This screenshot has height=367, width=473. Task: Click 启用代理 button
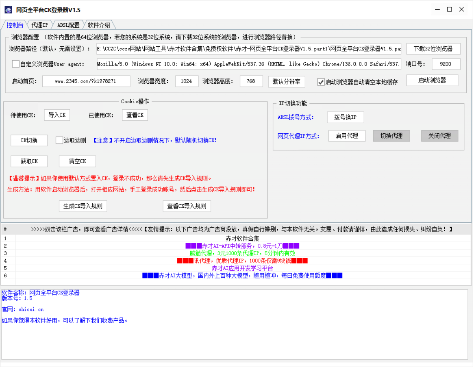[347, 136]
